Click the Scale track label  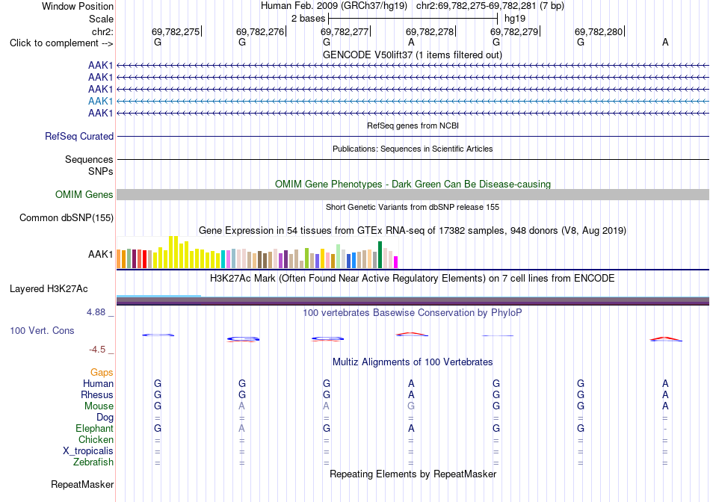coord(101,19)
